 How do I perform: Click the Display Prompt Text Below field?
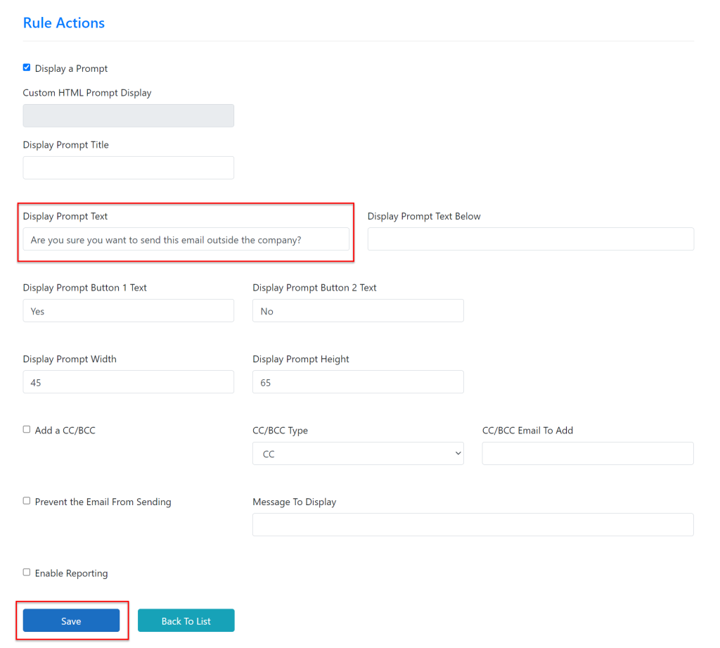click(x=530, y=239)
